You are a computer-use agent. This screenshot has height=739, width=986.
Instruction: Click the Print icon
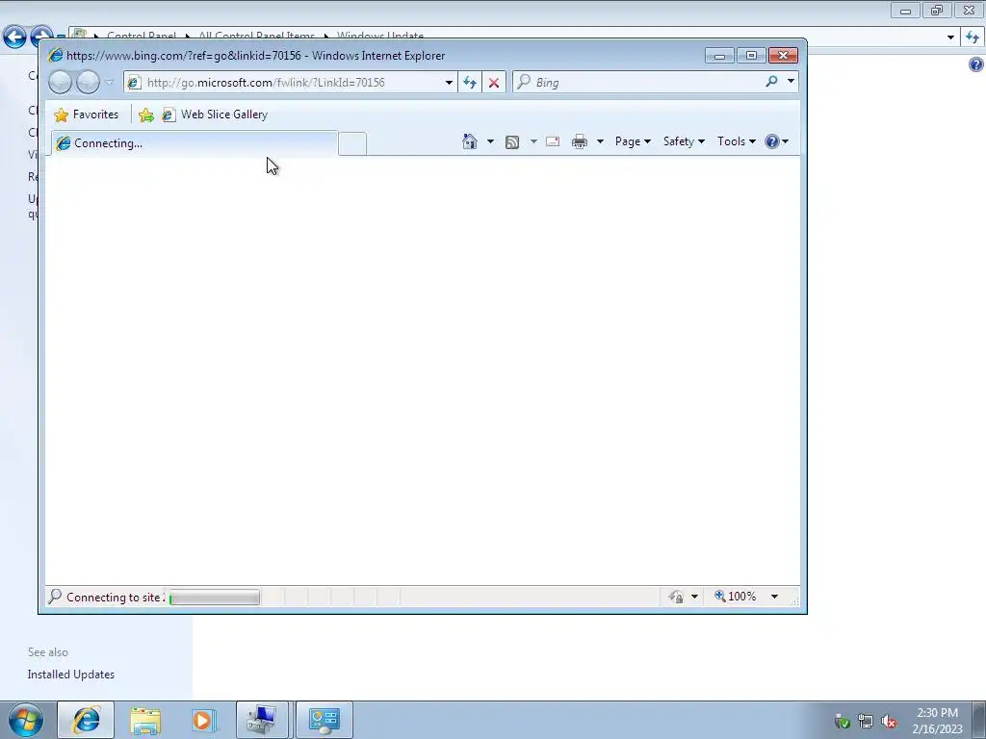(580, 141)
